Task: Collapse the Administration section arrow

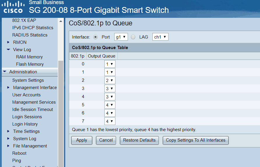Action: point(5,72)
